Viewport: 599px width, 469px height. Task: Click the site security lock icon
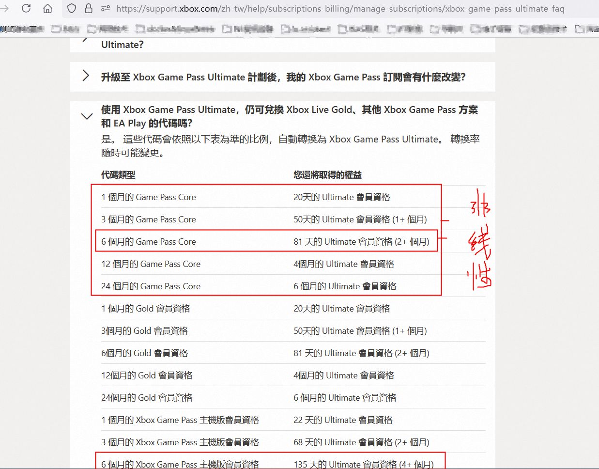pos(88,8)
